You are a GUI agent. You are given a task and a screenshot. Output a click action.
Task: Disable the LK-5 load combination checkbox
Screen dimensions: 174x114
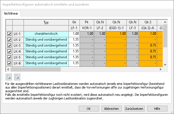point(9,57)
